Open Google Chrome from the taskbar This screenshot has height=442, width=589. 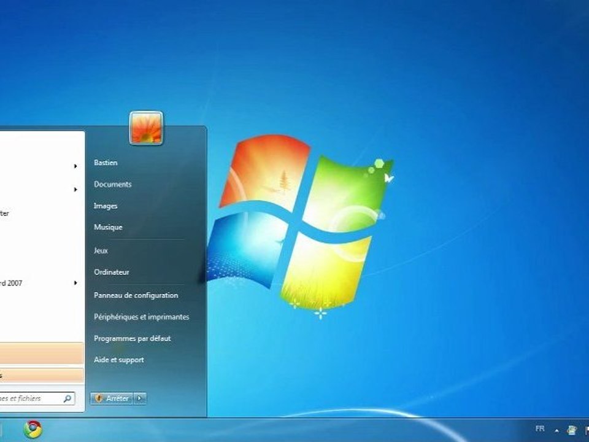[33, 430]
